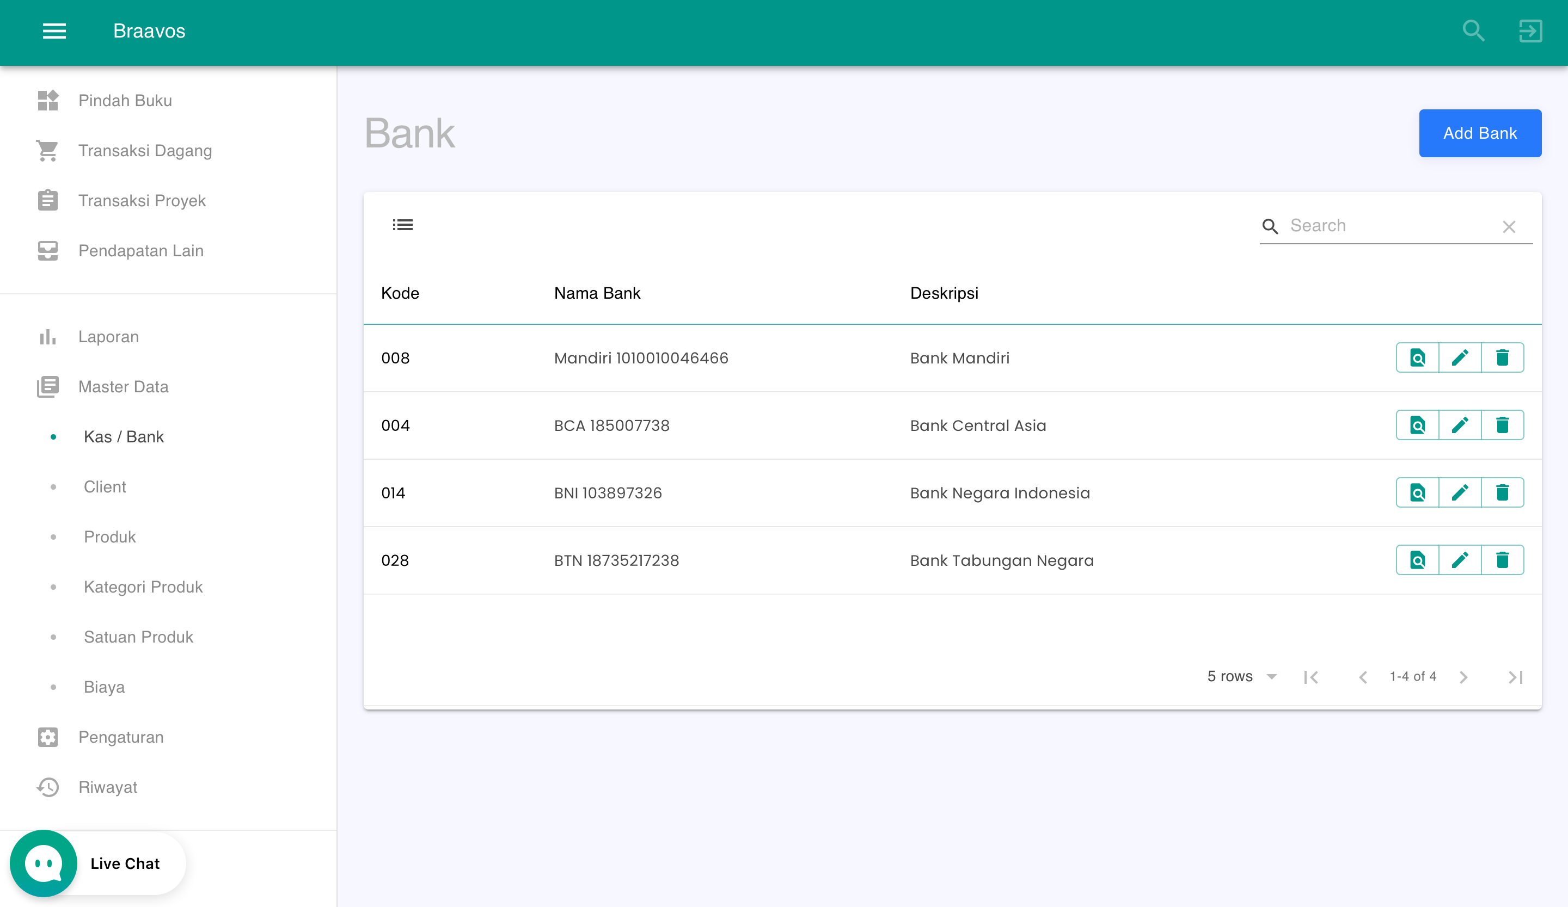Go to the last page of results
Image resolution: width=1568 pixels, height=907 pixels.
(1516, 676)
